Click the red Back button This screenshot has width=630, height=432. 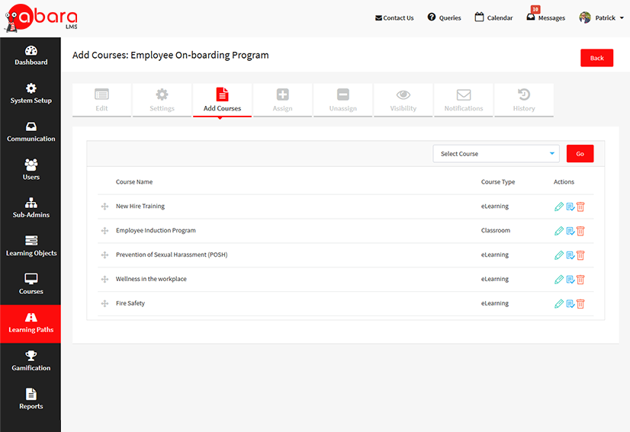tap(596, 58)
